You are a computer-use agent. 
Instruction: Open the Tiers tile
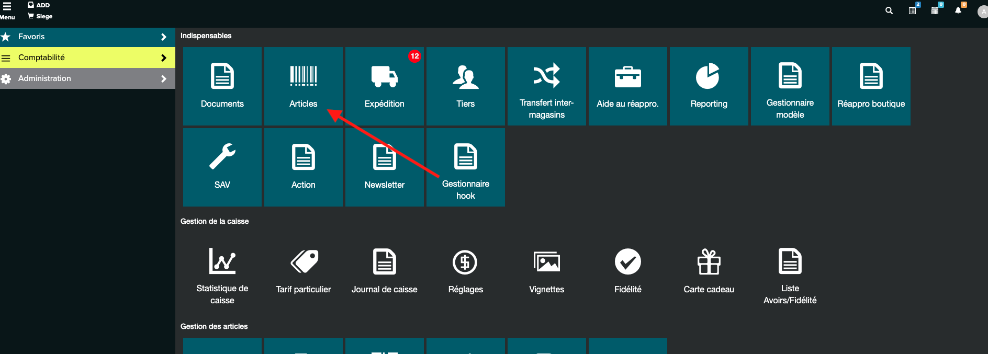pos(465,86)
